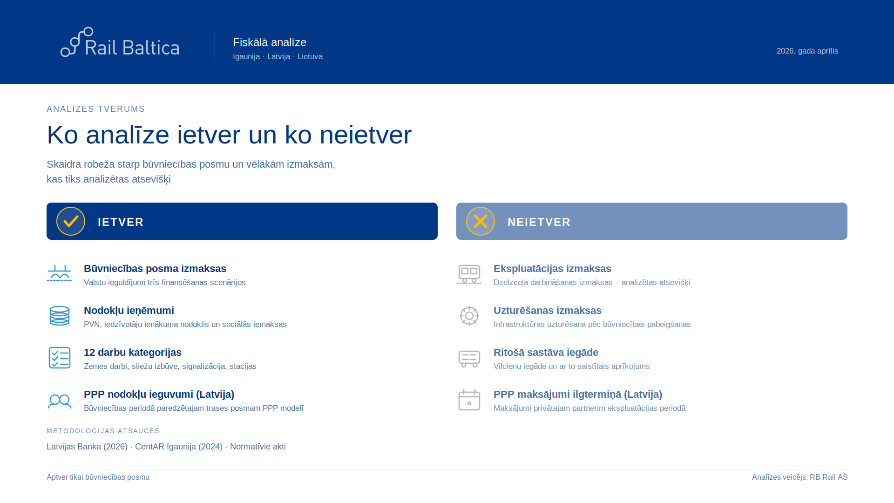The width and height of the screenshot is (894, 503).
Task: Click the yellow X circle in NEIETVER
Action: [x=481, y=221]
